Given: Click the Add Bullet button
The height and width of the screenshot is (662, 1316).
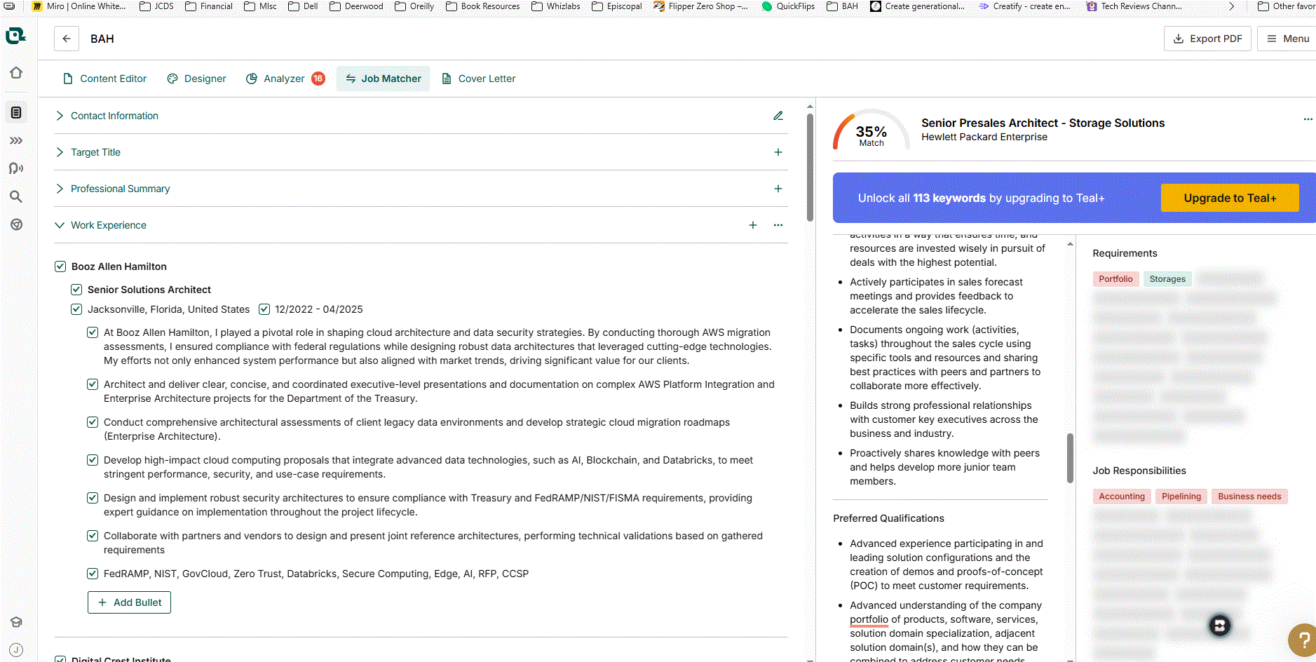Looking at the screenshot, I should pyautogui.click(x=129, y=602).
